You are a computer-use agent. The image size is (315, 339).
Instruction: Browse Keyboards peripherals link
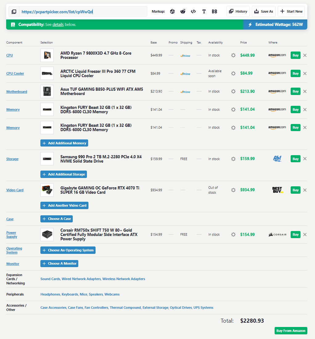[70, 294]
